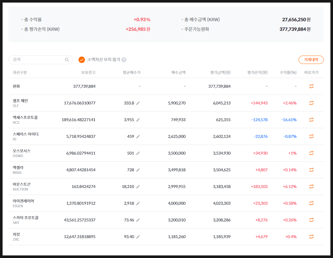Edit the OSMO average buy price 501
333x258 pixels.
tap(138, 153)
